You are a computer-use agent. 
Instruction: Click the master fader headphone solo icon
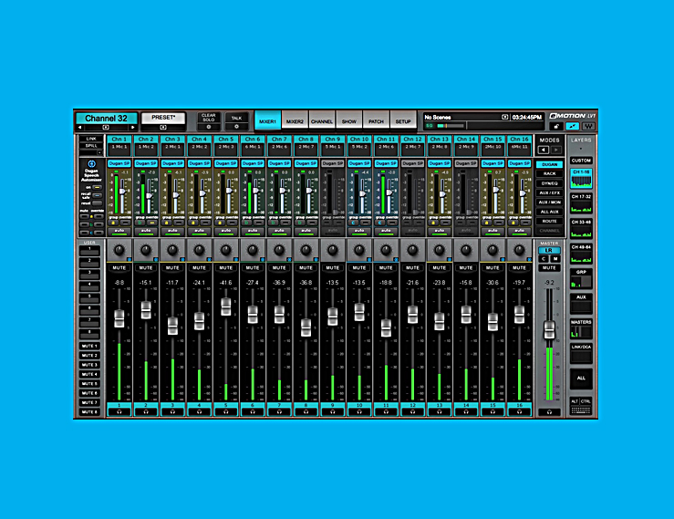point(549,412)
